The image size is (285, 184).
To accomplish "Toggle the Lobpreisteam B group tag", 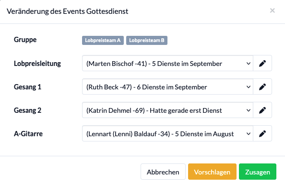I will click(147, 40).
